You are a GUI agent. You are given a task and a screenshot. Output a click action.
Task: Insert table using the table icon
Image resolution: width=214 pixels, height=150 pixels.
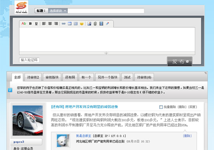pos(70,23)
